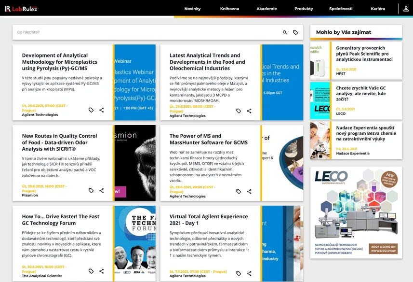Viewport: 413px width, 282px height.
Task: Open the Novinky menu
Action: tap(192, 9)
